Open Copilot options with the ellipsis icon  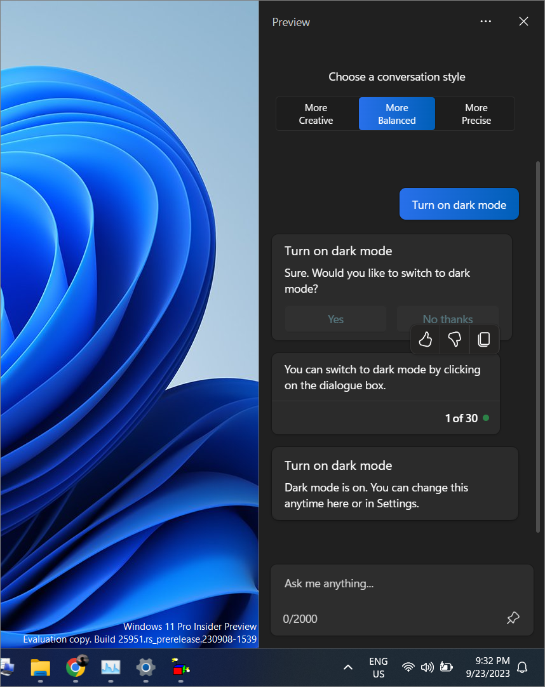tap(486, 21)
